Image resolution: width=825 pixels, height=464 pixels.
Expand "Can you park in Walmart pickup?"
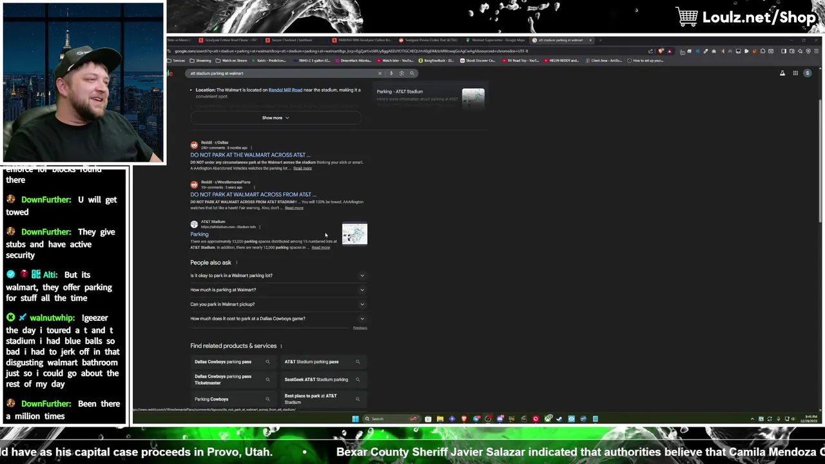click(x=278, y=304)
